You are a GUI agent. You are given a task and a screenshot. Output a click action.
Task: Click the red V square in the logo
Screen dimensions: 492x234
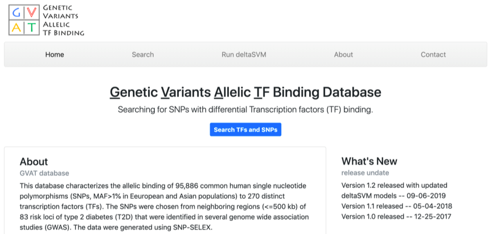[31, 12]
